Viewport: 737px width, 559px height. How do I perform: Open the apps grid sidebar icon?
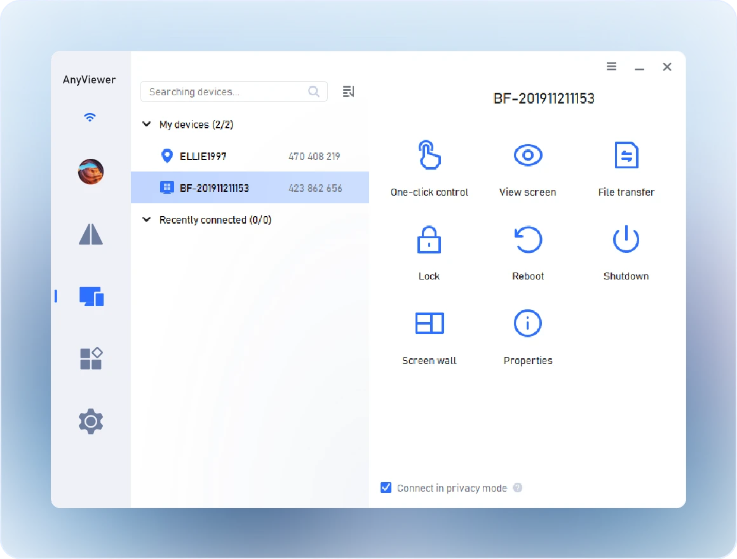(x=91, y=358)
